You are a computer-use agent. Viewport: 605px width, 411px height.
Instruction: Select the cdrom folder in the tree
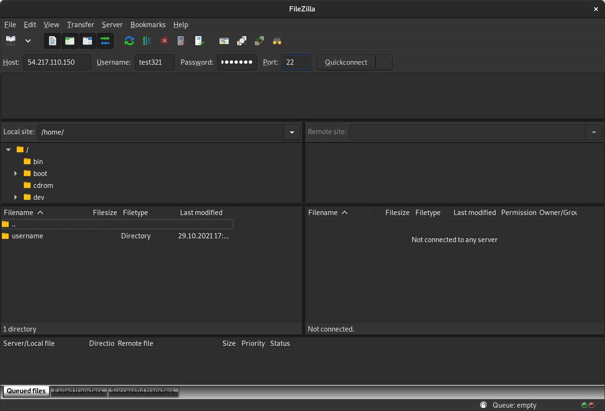43,186
